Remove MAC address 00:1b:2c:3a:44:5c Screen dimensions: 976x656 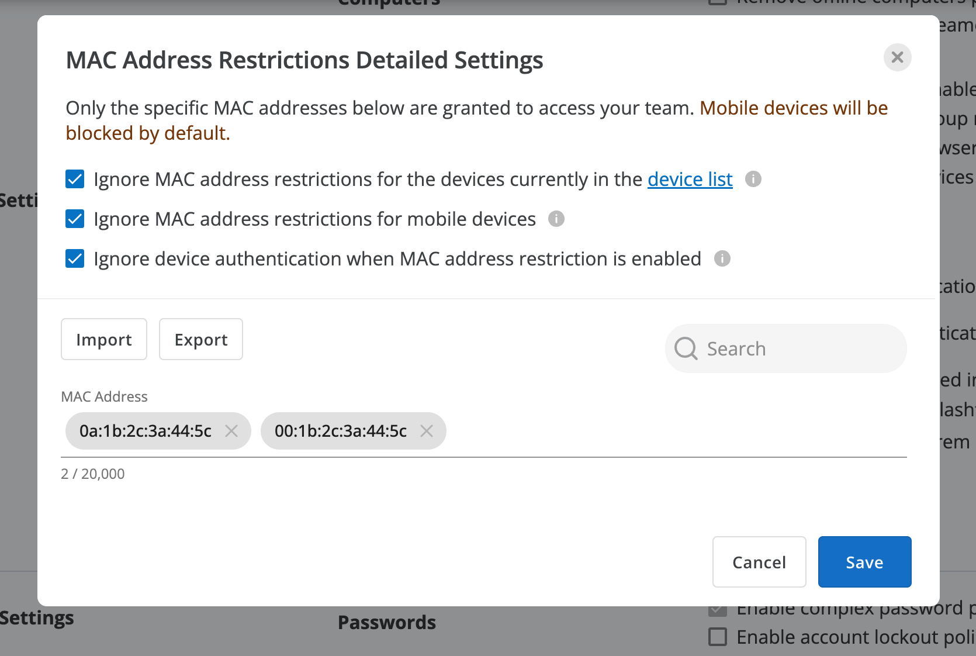[427, 431]
